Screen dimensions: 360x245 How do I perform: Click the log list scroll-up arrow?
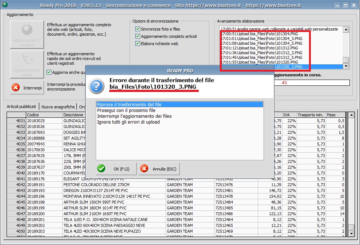[346, 29]
